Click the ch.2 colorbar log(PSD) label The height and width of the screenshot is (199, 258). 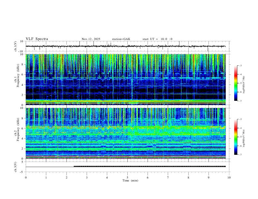point(244,138)
